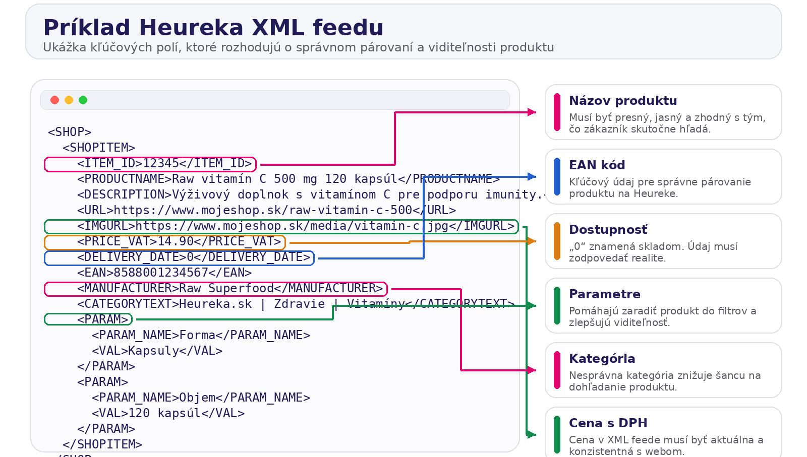Click the green marker beside Parametre
The height and width of the screenshot is (457, 807).
[557, 305]
